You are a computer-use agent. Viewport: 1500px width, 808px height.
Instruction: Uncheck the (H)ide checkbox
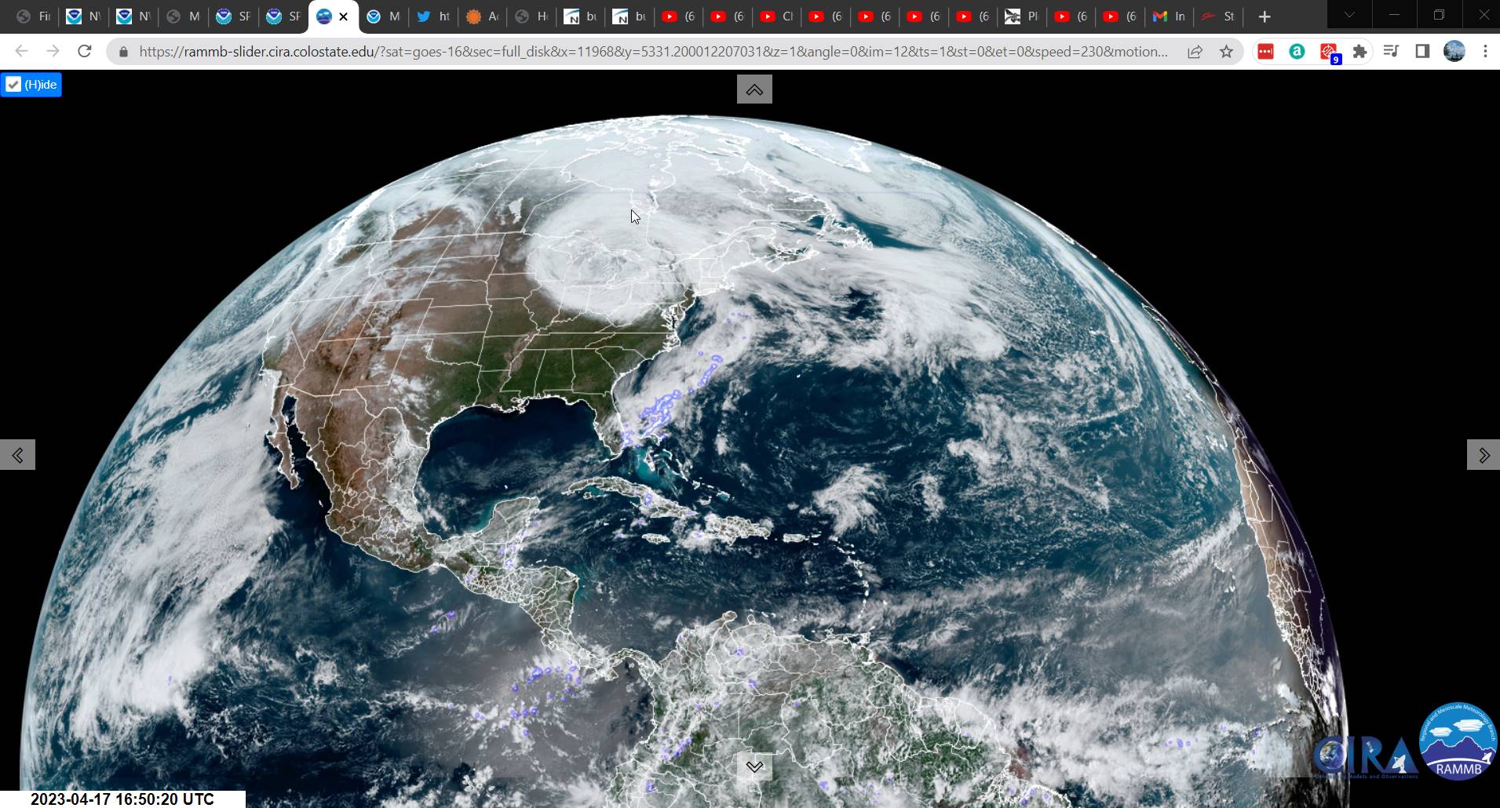click(x=14, y=85)
